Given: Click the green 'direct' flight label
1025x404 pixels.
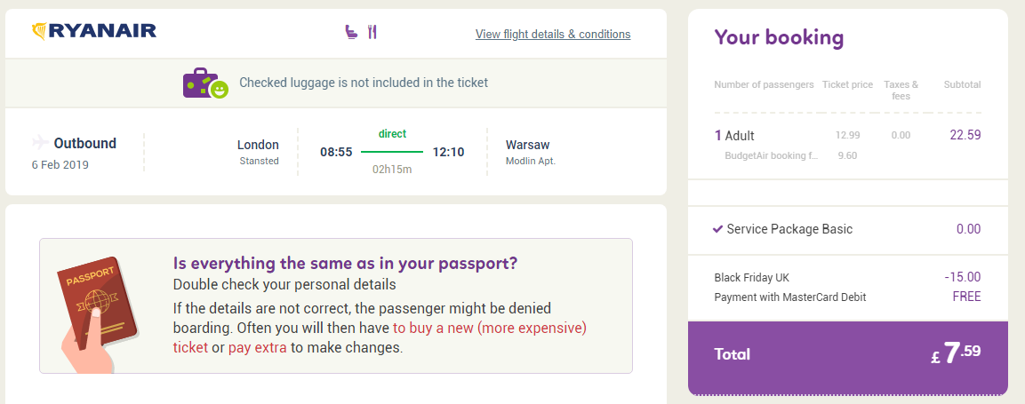Looking at the screenshot, I should pos(392,134).
